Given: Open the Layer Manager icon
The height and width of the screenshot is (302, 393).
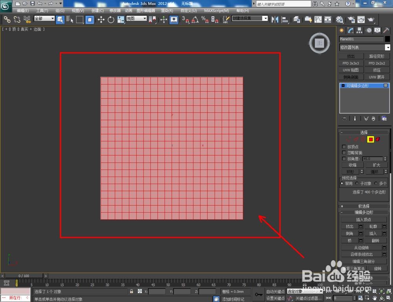Looking at the screenshot, I should [x=297, y=19].
